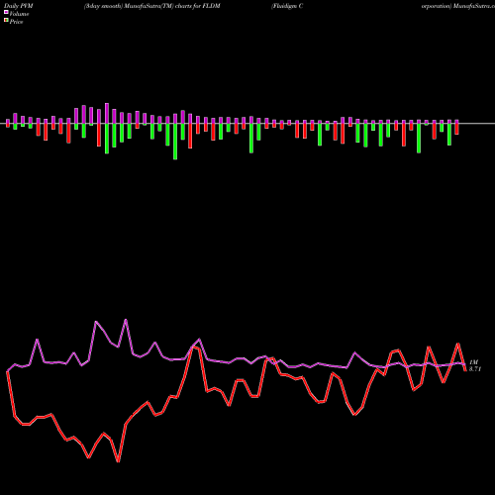Click the 'Volume' legend label
The width and height of the screenshot is (495, 495).
19,14
